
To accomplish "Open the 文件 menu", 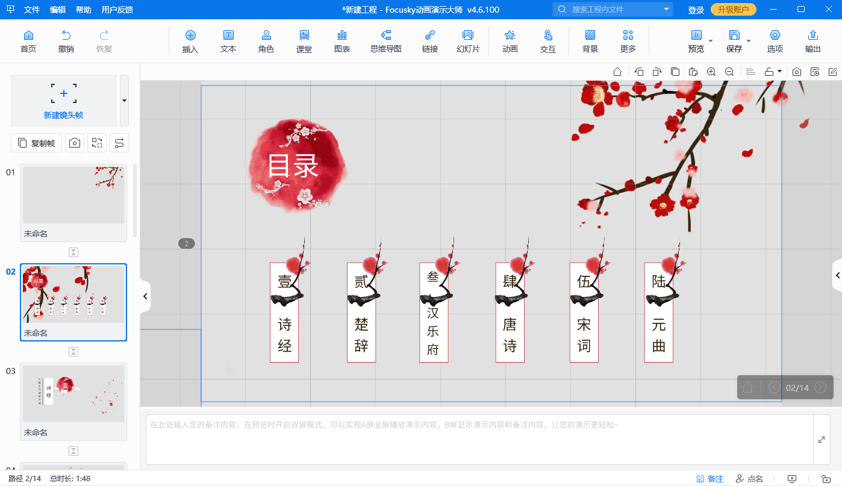I will click(x=32, y=10).
